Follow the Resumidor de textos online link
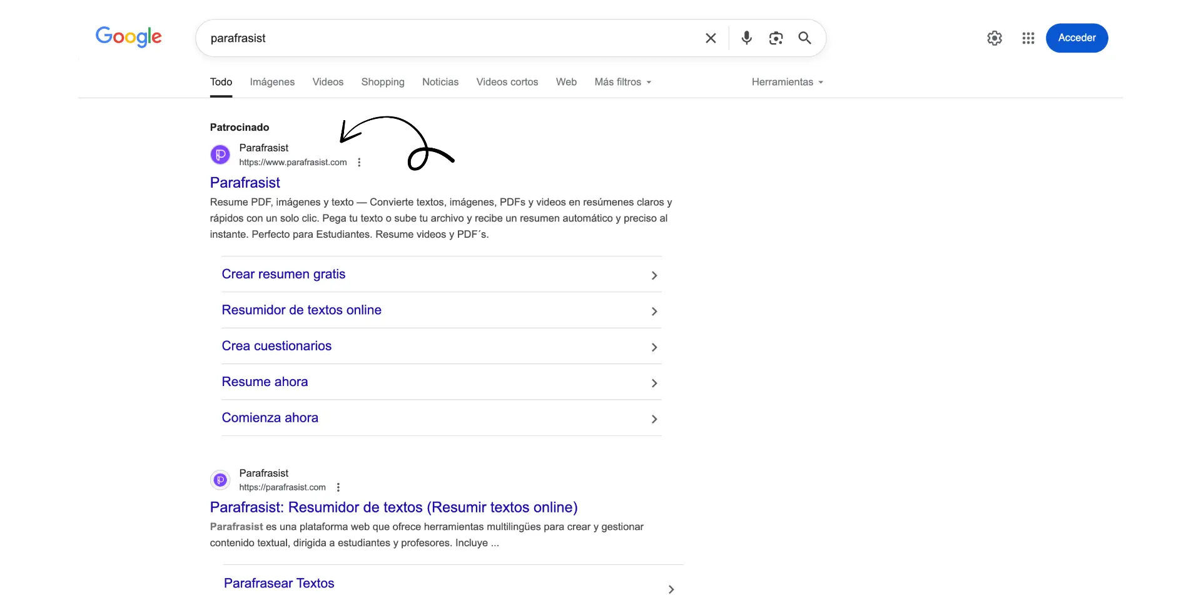 (302, 310)
